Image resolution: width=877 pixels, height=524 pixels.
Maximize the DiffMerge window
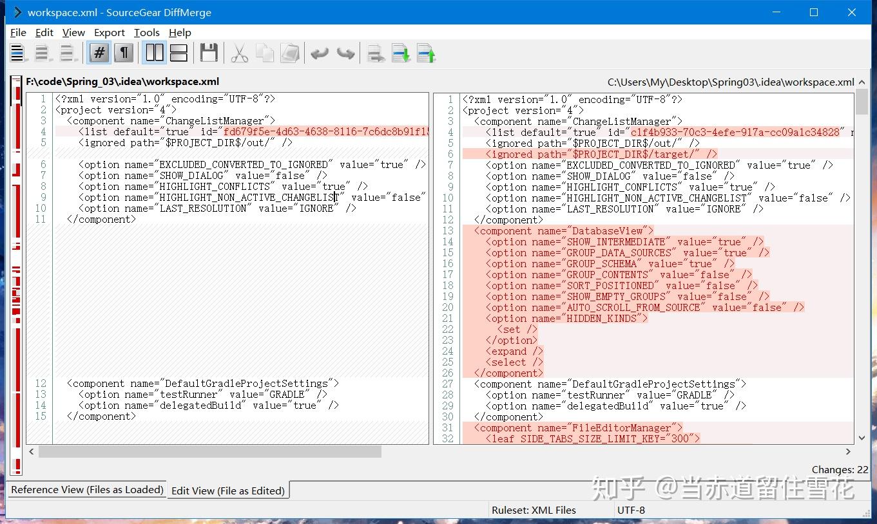click(x=814, y=12)
